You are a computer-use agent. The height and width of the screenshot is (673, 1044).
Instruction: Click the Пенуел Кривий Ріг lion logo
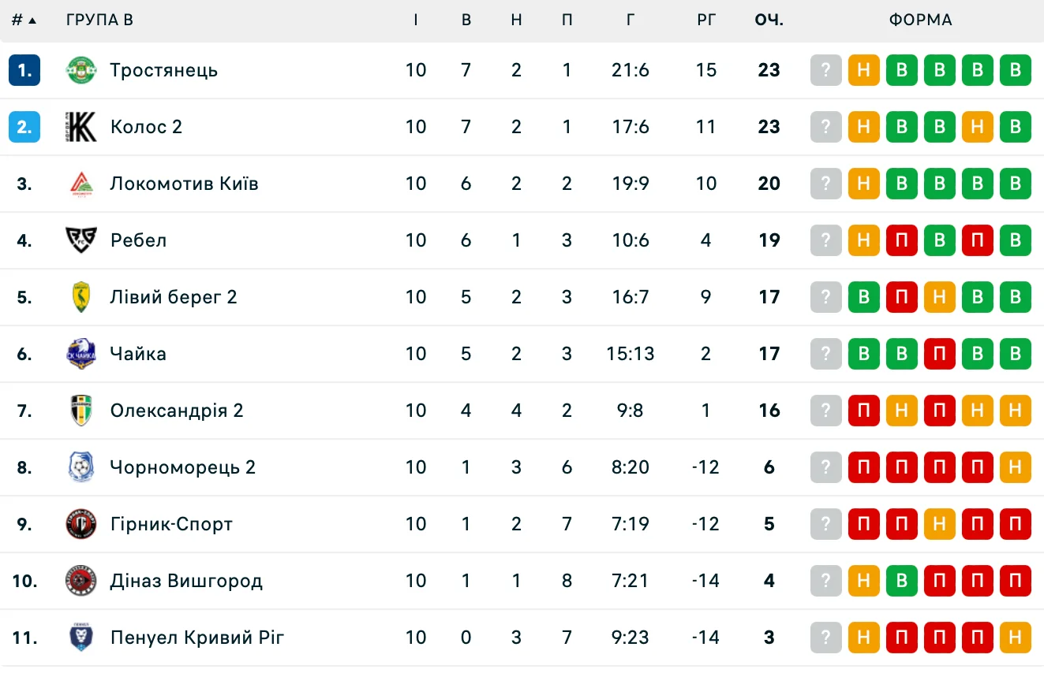pyautogui.click(x=81, y=638)
